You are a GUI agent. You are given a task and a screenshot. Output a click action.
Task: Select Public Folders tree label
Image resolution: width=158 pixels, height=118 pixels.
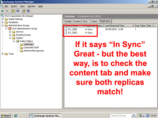point(26,41)
